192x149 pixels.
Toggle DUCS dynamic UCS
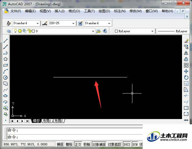pyautogui.click(x=127, y=144)
